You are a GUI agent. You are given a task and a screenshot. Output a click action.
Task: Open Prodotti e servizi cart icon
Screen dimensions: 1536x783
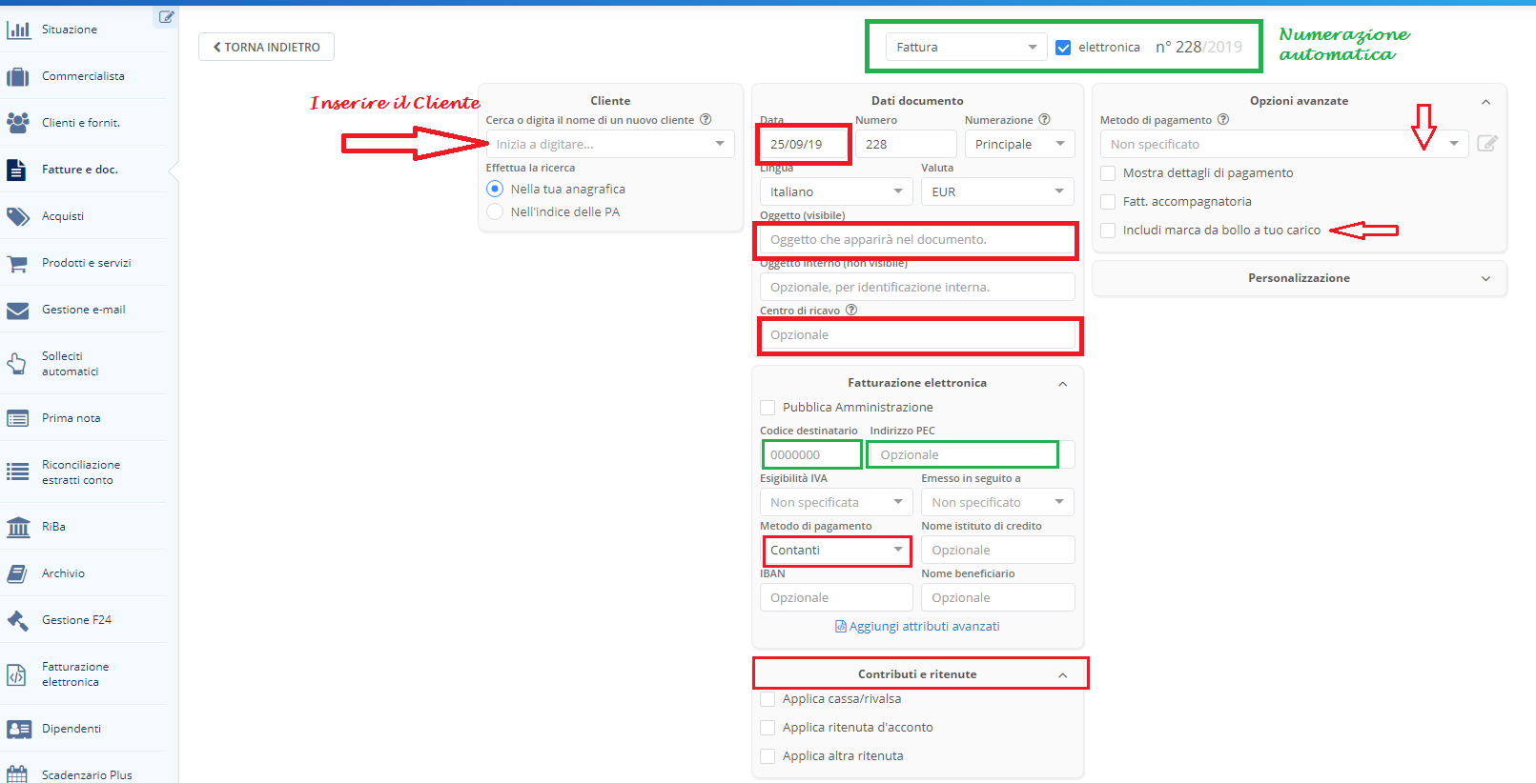tap(18, 263)
